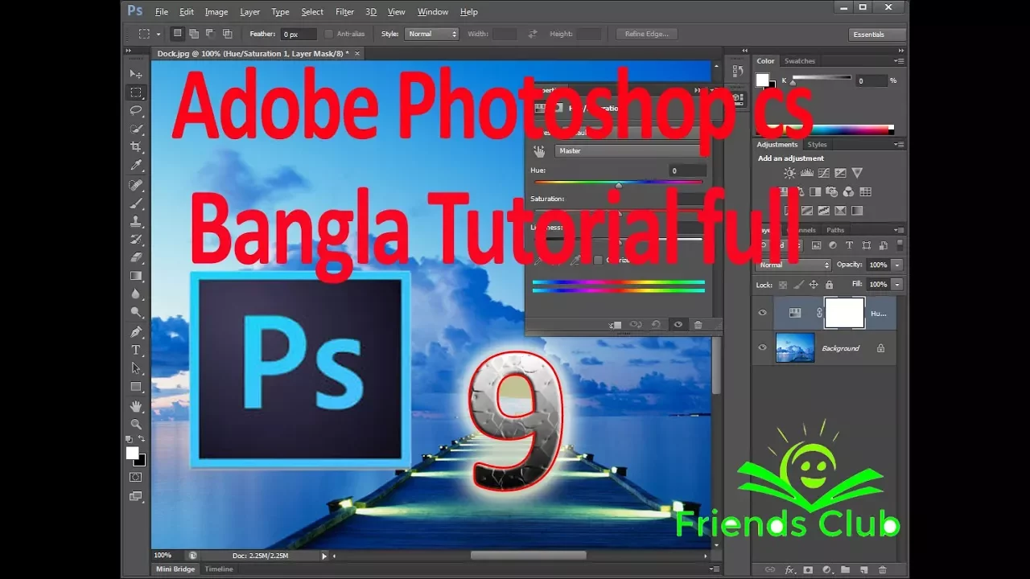Image resolution: width=1030 pixels, height=579 pixels.
Task: Delete the adjustment layer from Properties panel
Action: click(x=698, y=325)
